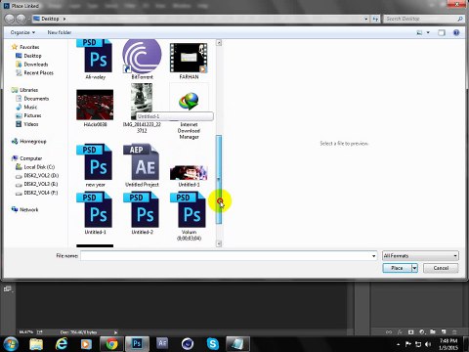Open the help icon

click(x=456, y=32)
